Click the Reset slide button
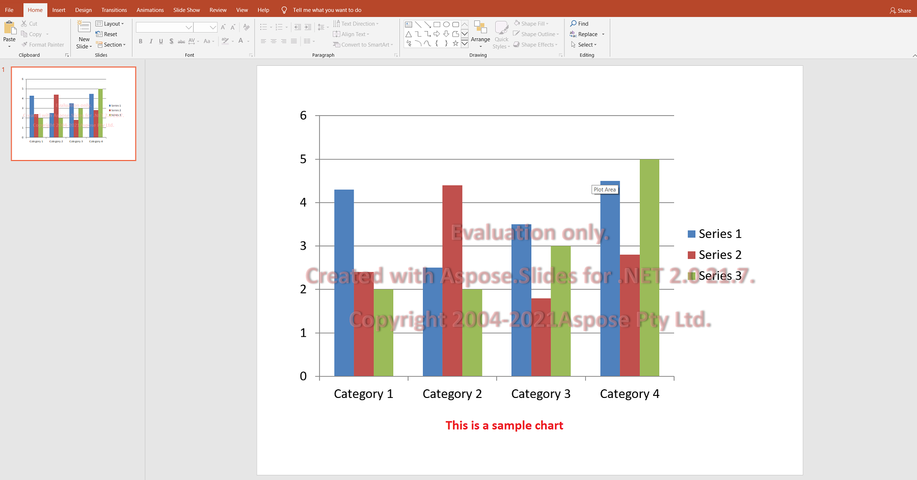The image size is (917, 480). coord(106,34)
